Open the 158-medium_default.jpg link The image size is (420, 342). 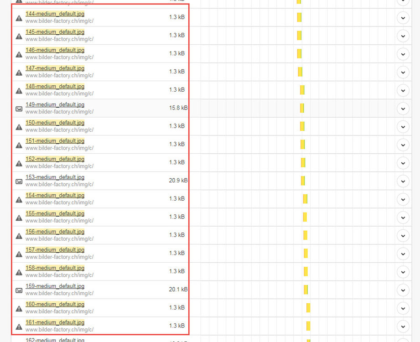[55, 268]
